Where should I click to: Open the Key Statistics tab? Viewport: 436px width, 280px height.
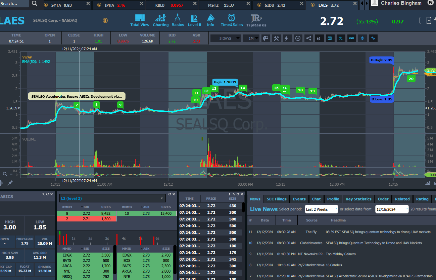click(x=358, y=199)
